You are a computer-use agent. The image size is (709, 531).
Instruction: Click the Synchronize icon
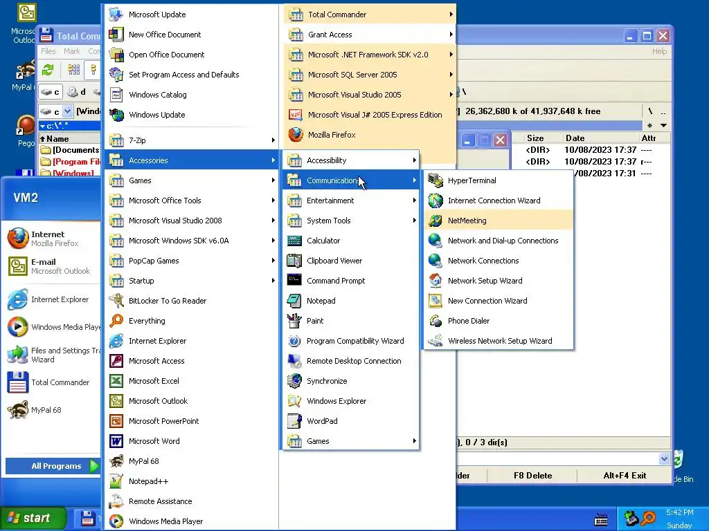pos(294,381)
